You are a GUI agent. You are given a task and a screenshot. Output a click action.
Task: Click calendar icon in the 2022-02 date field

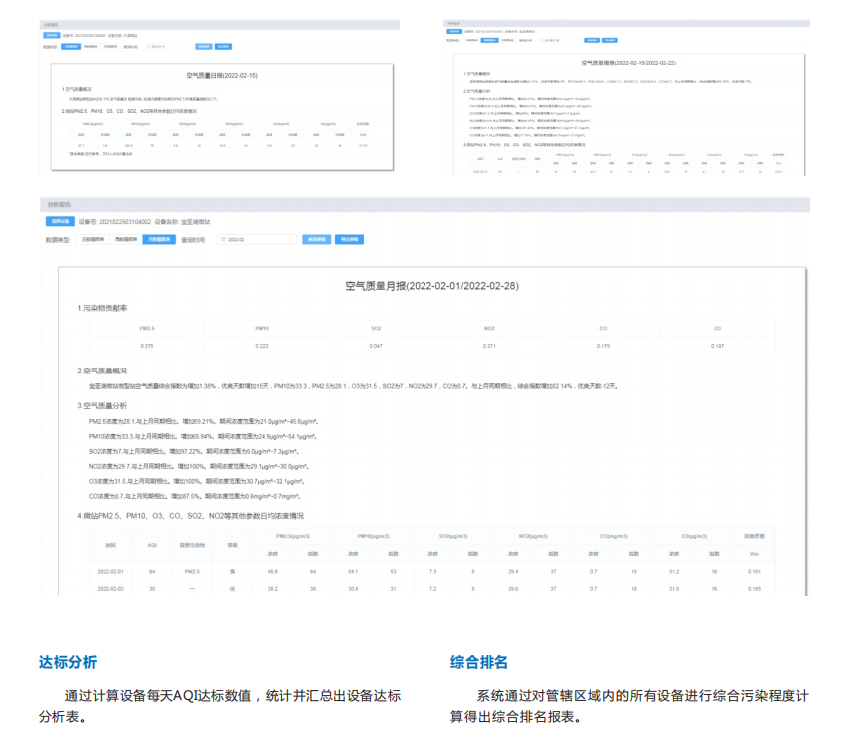(x=223, y=239)
